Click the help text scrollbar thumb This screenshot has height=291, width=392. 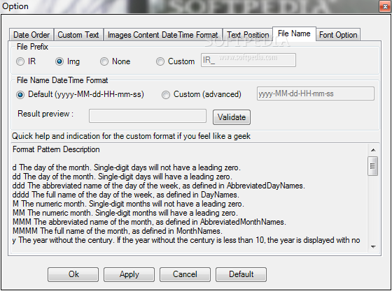point(372,166)
